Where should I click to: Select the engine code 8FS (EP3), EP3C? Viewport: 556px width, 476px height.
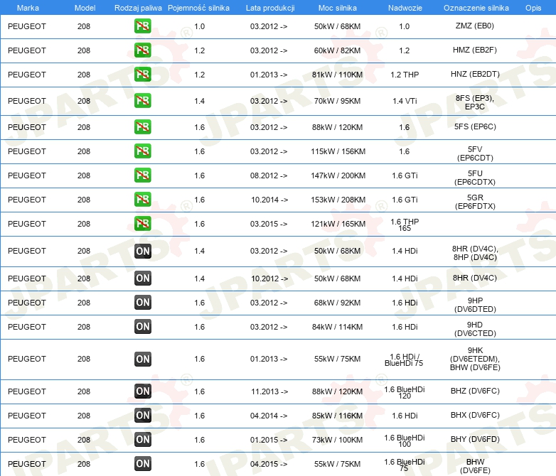pos(475,102)
